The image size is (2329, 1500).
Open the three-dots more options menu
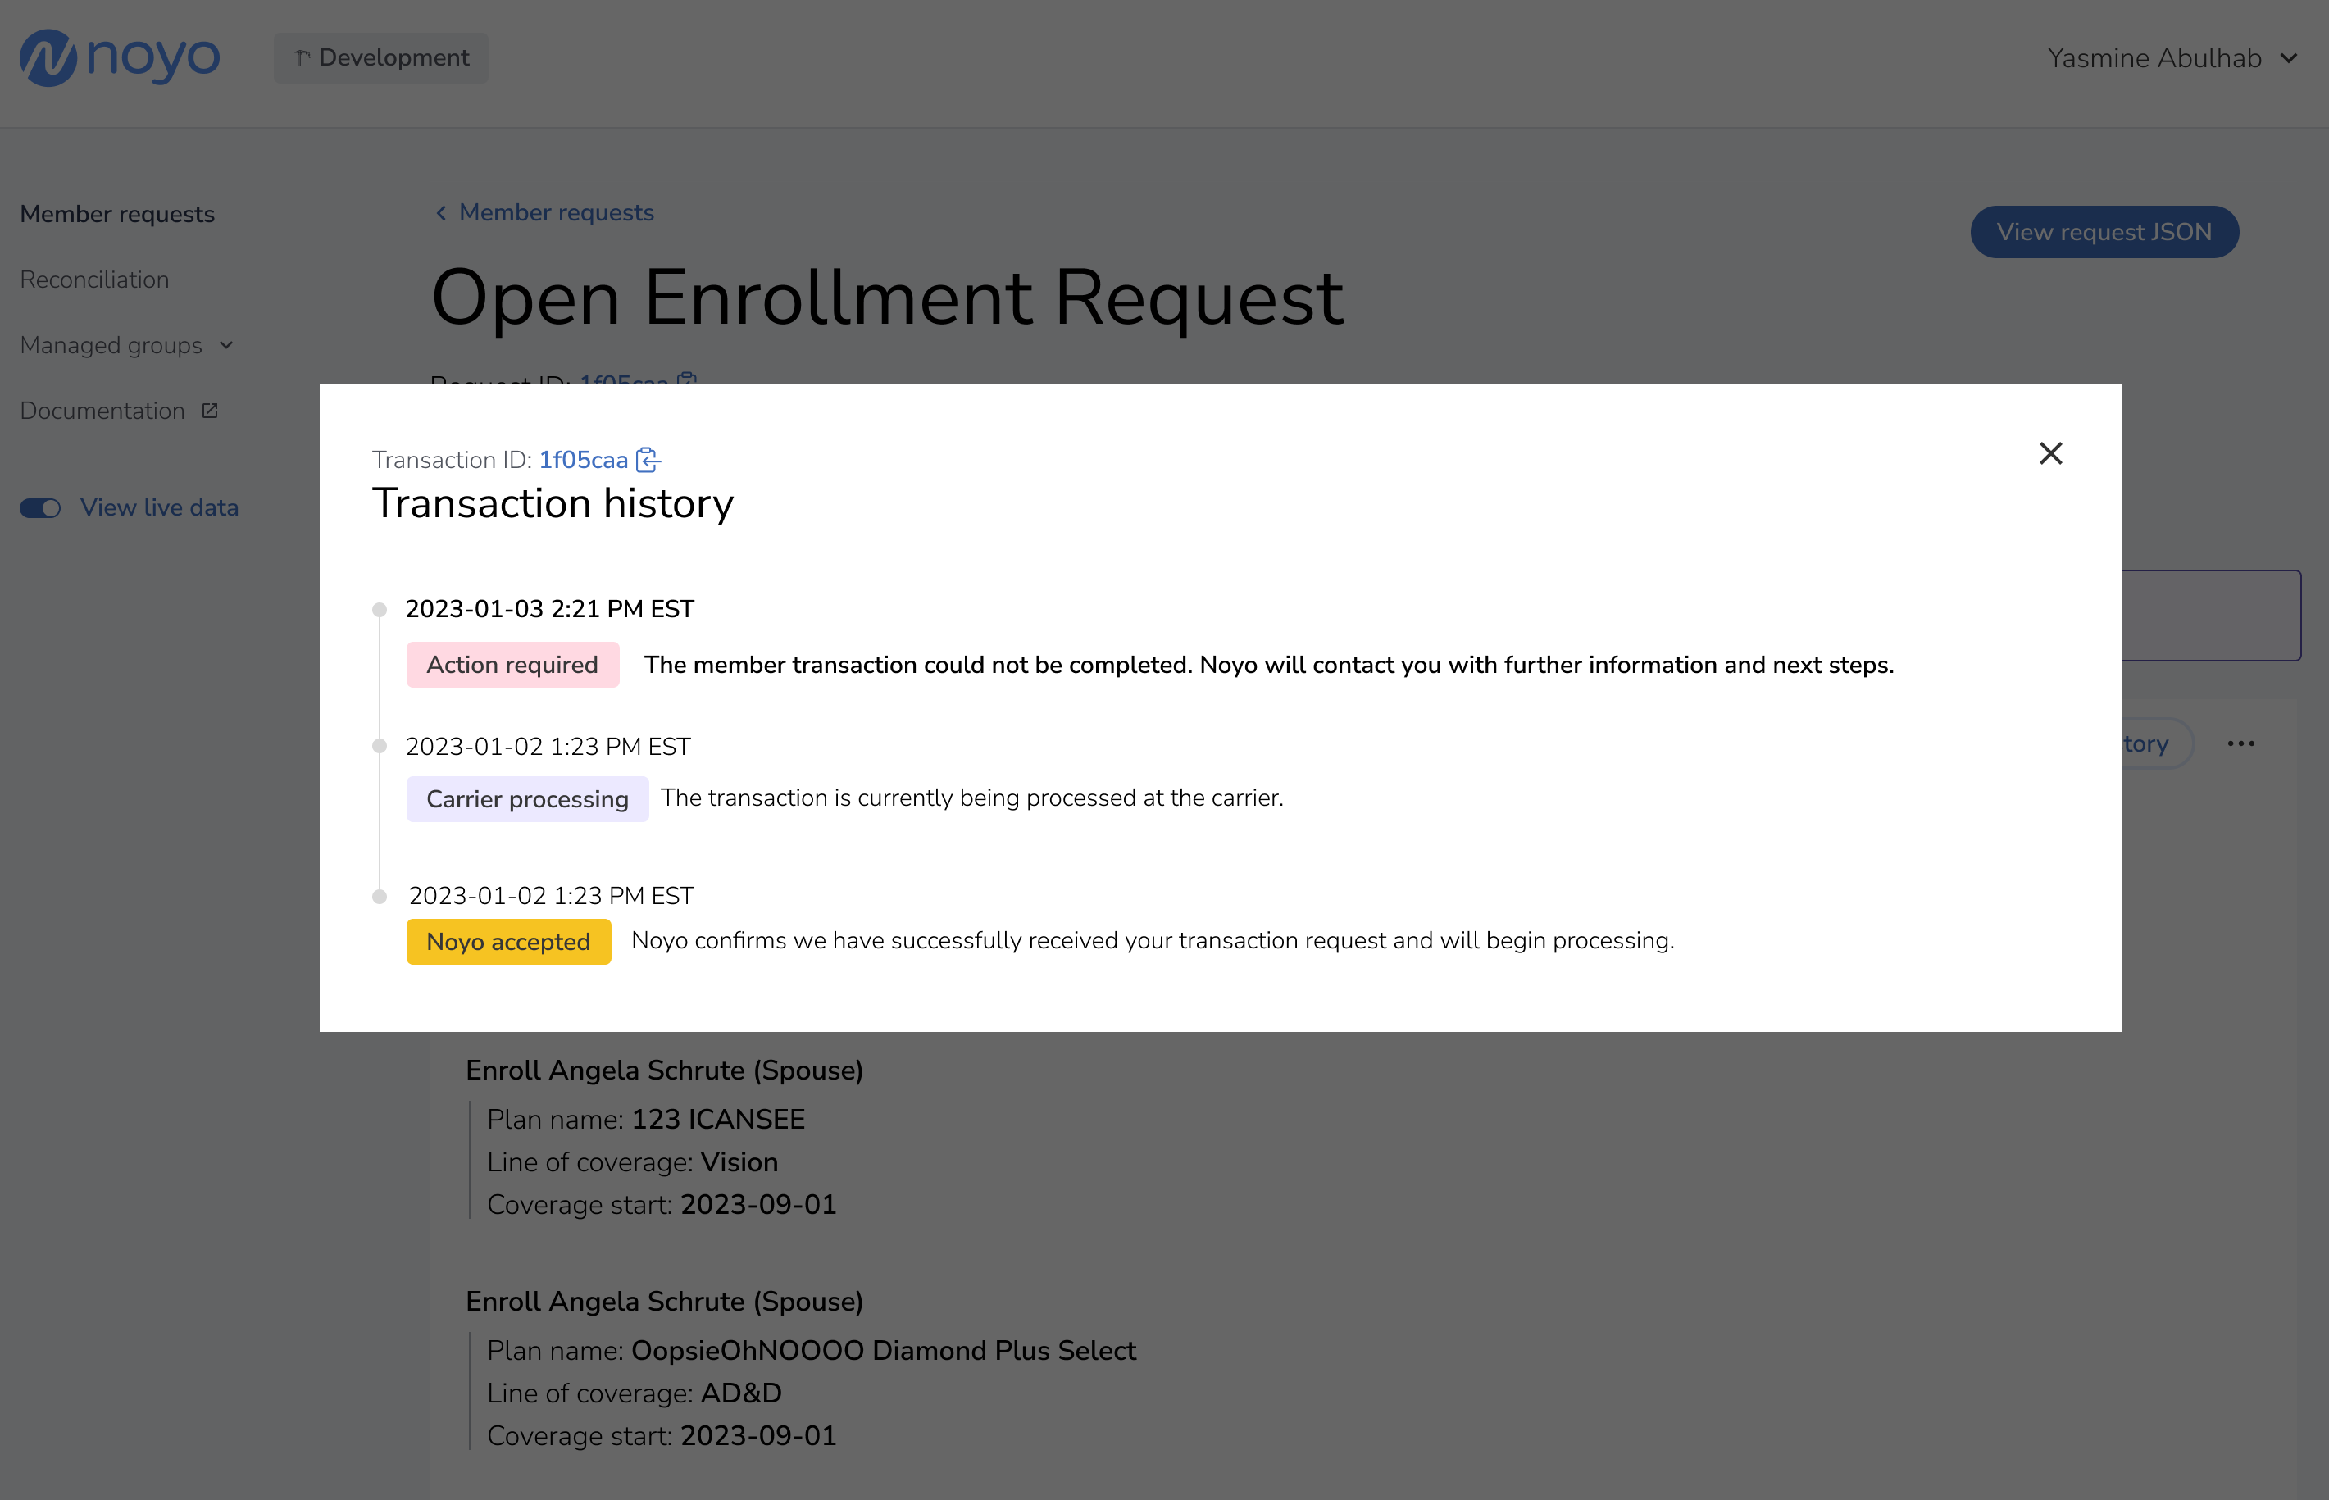(2240, 743)
